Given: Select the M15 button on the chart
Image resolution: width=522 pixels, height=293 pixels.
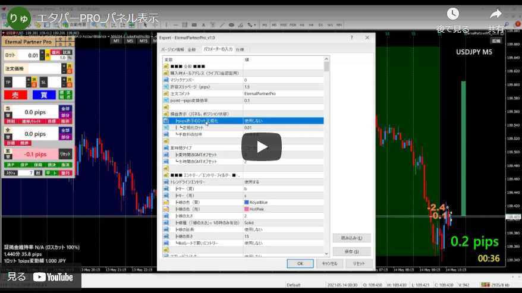Looking at the screenshot, I should (143, 41).
